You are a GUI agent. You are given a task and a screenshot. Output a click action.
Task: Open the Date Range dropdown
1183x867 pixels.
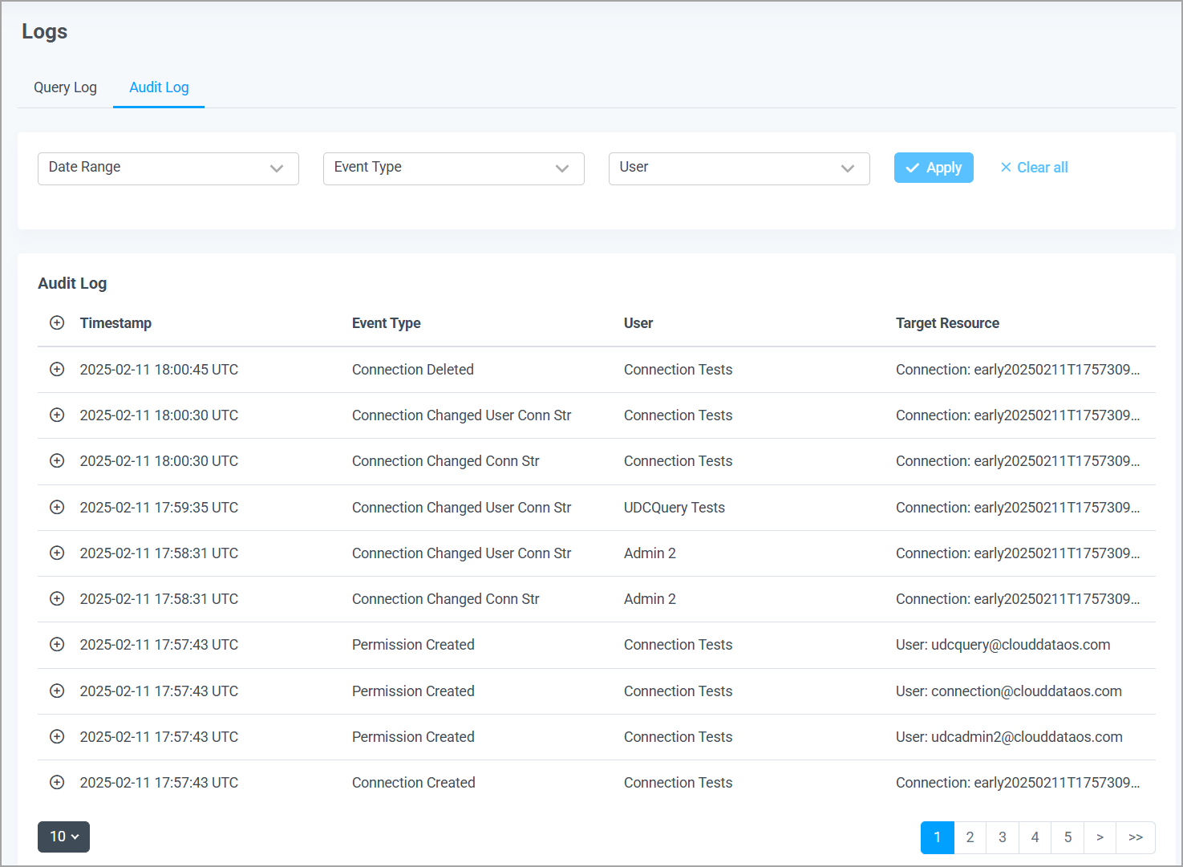[168, 168]
